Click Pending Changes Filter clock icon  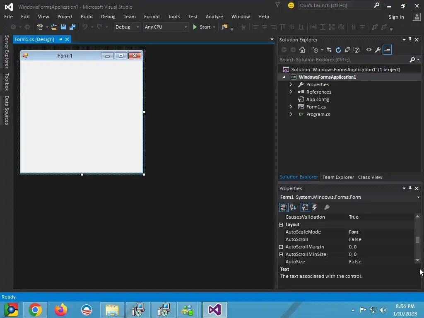point(315,50)
